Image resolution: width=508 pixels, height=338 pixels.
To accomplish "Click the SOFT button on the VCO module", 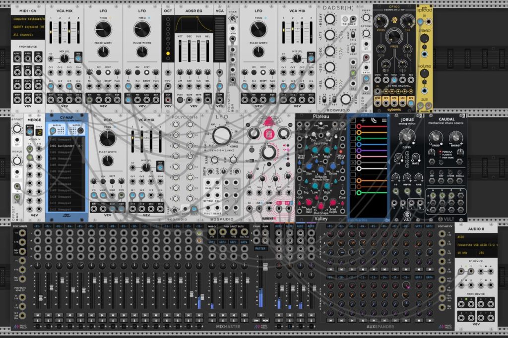I will 112,181.
